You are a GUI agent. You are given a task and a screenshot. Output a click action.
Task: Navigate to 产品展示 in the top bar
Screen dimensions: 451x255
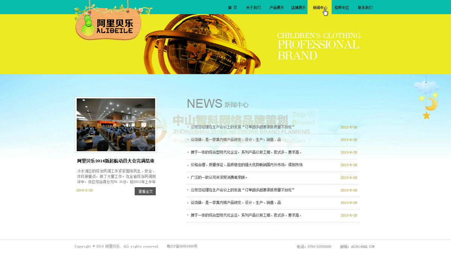[x=277, y=7]
